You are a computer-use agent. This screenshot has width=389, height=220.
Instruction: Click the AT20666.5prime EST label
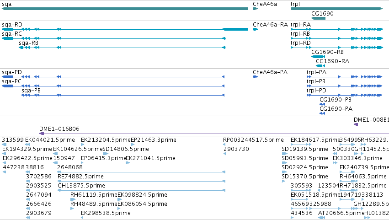[x=341, y=213]
